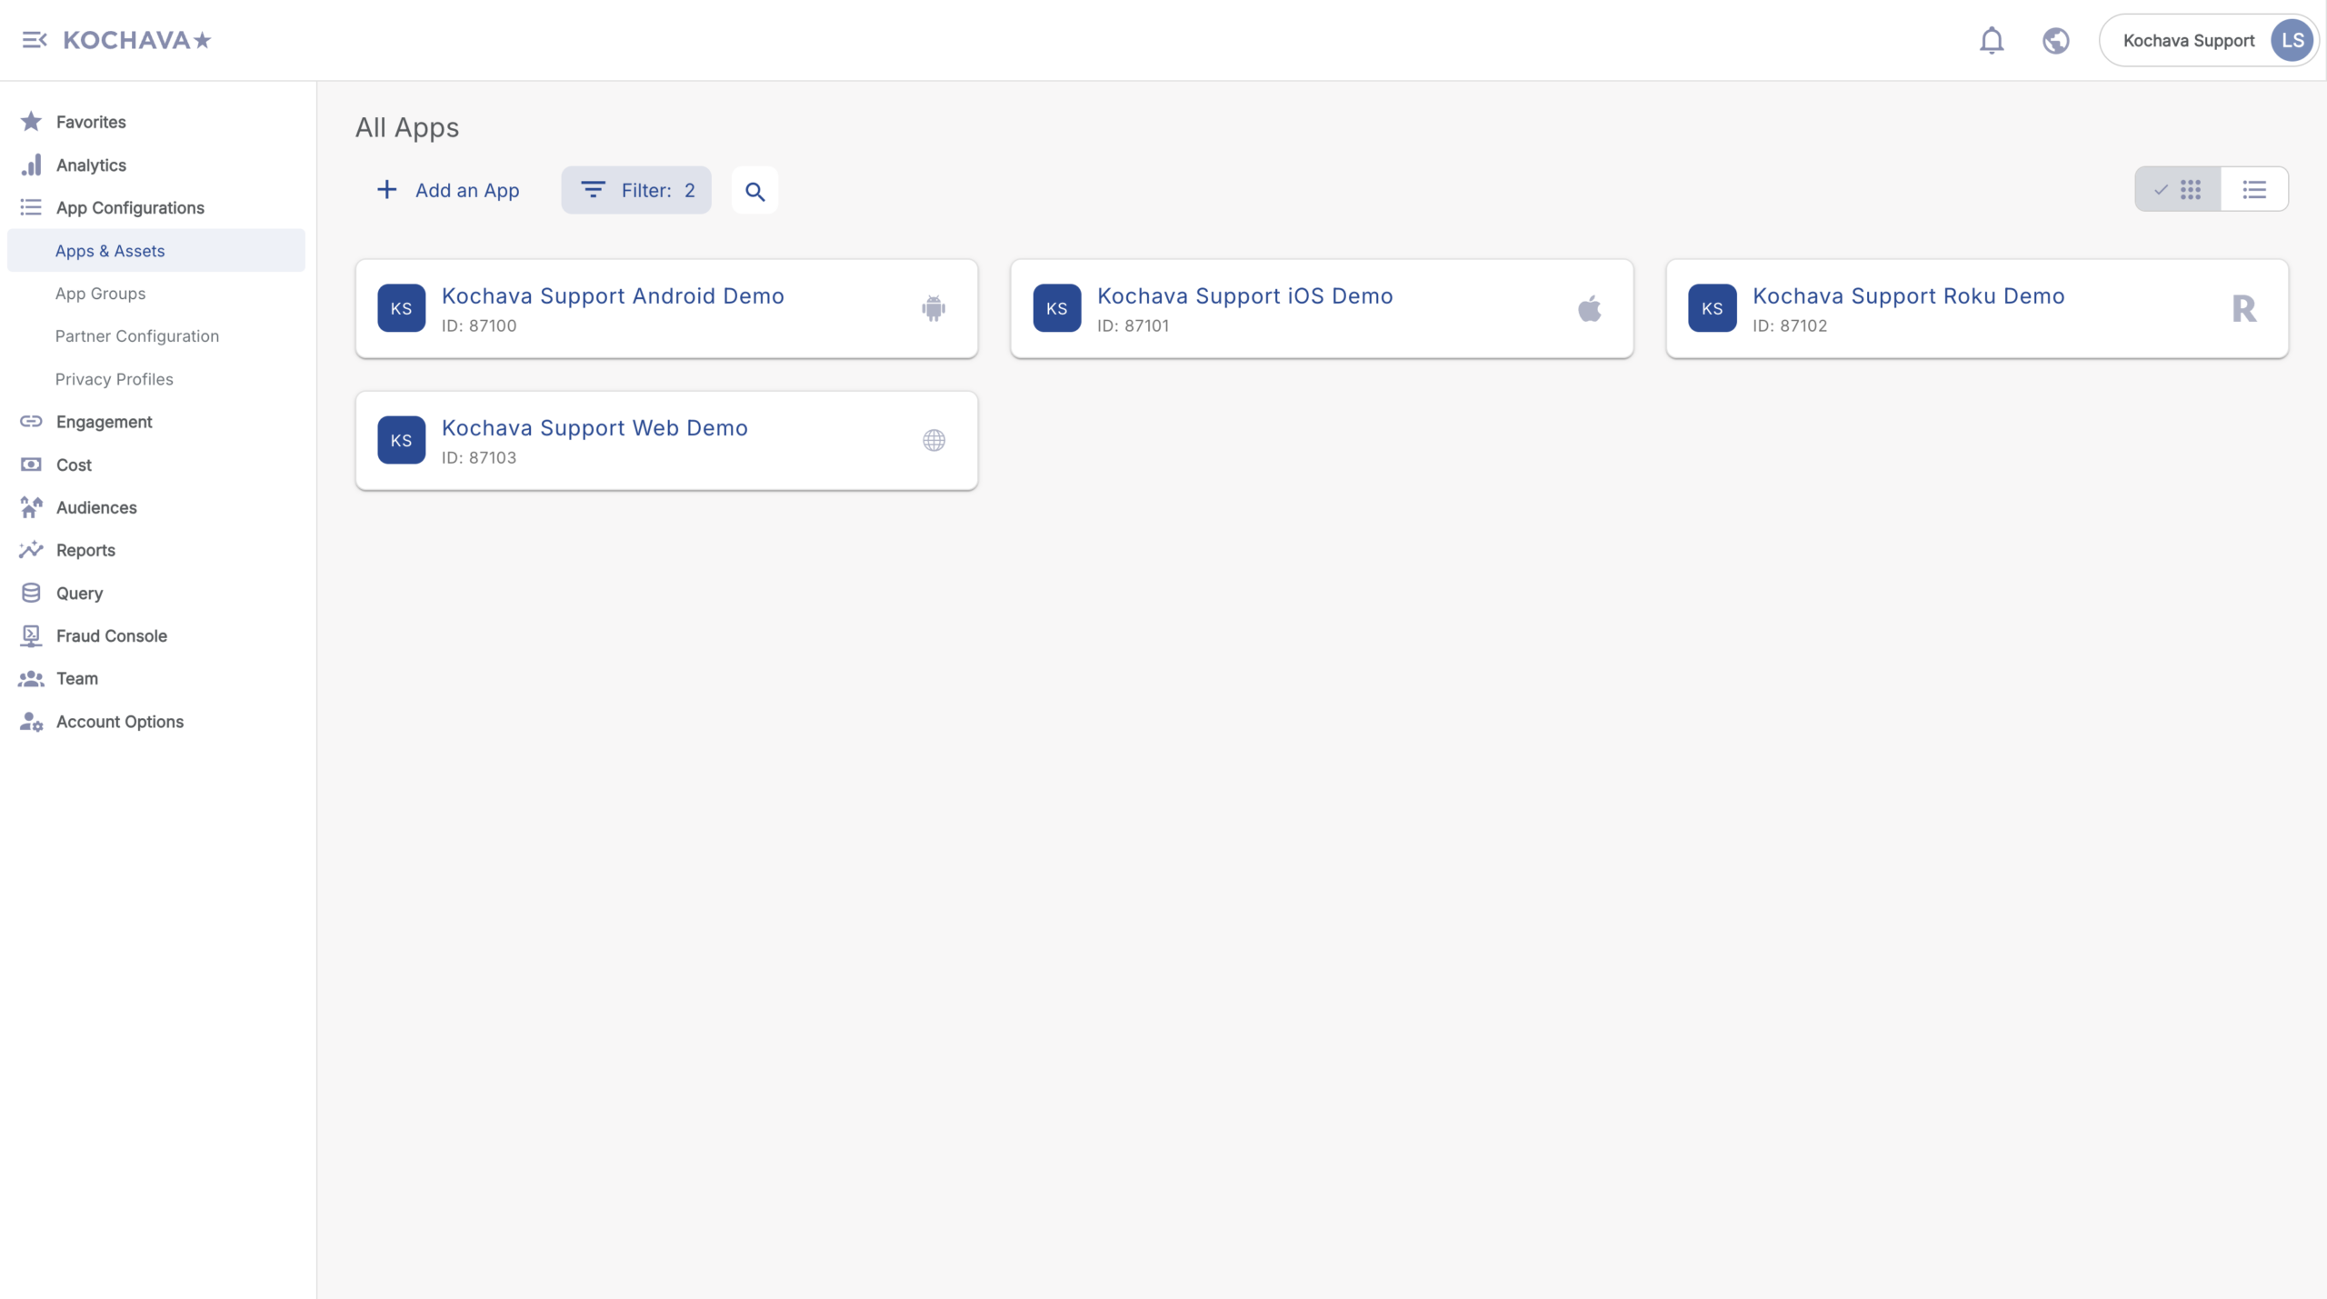Open Kochava Support Android Demo link
2327x1299 pixels.
613,296
